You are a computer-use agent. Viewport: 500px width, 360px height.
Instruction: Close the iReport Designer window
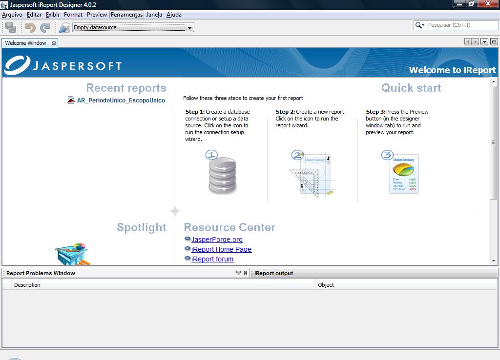coord(488,4)
